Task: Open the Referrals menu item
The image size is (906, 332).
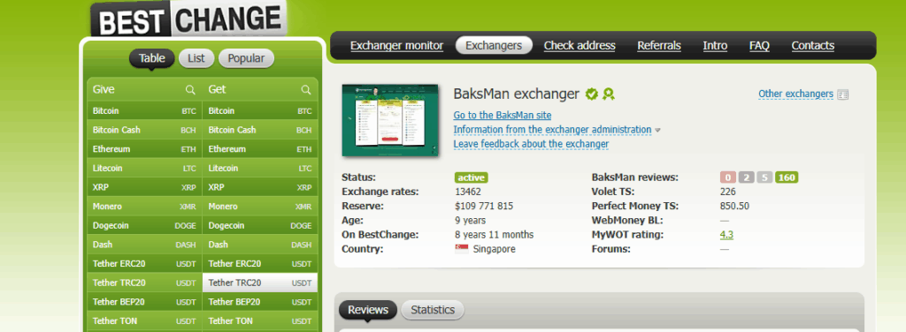Action: tap(658, 46)
